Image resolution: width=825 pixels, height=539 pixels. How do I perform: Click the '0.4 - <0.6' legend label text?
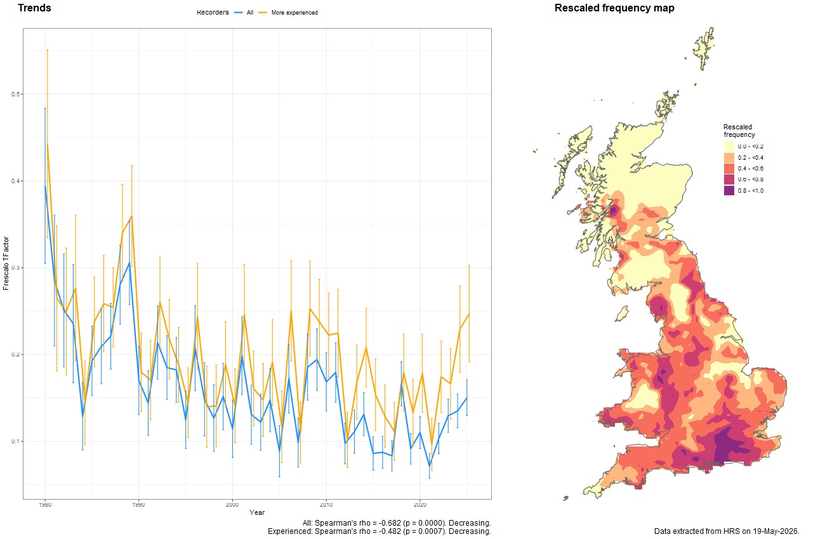(x=751, y=169)
